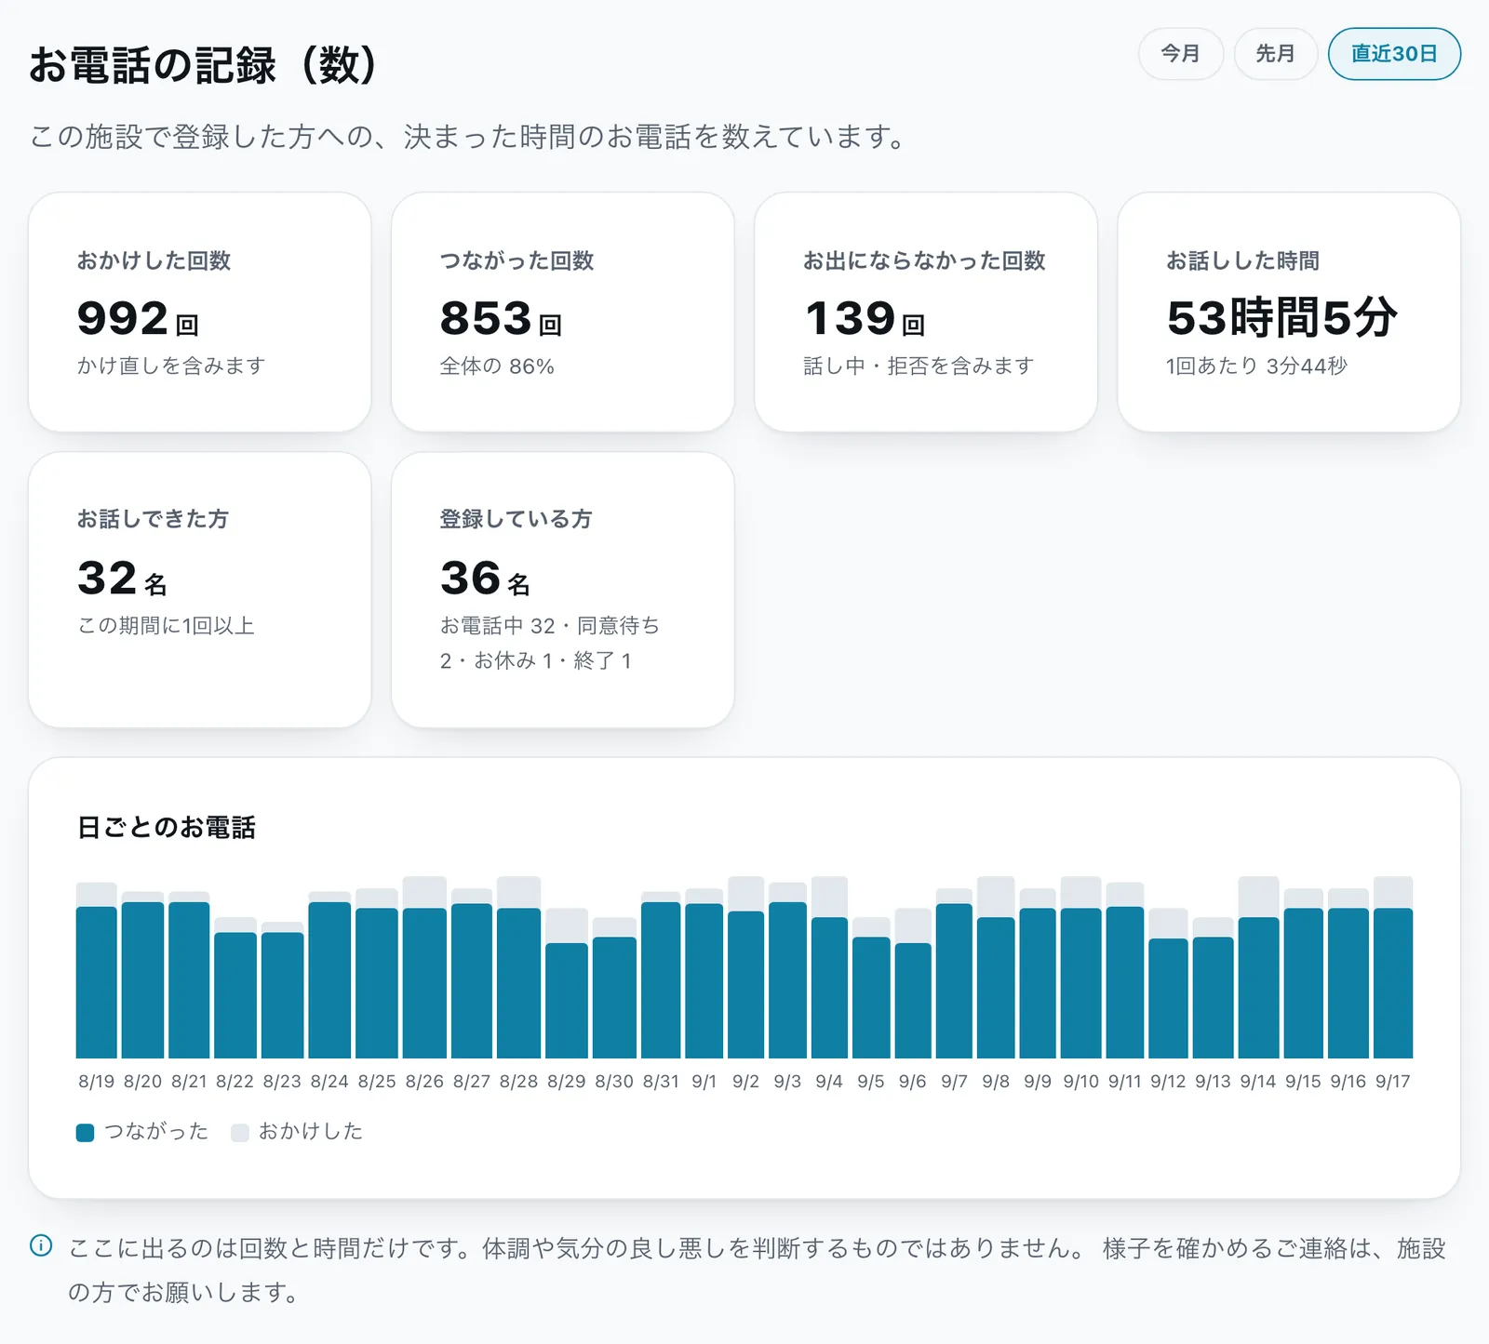Click the つながった legend label
The image size is (1489, 1344).
click(156, 1132)
